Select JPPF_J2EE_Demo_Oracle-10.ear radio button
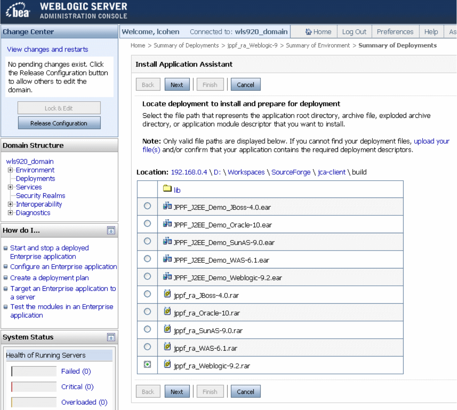 147,223
